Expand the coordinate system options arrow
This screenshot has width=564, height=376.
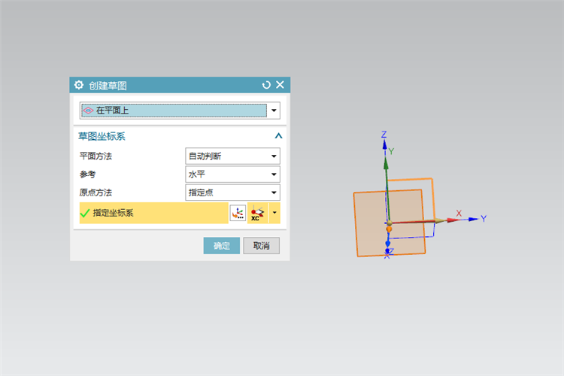[274, 213]
